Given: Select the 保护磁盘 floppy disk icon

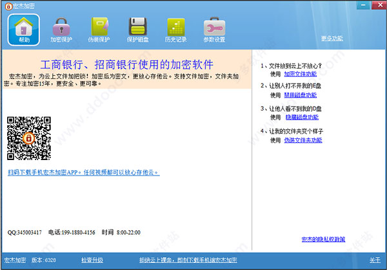Looking at the screenshot, I should click(138, 30).
